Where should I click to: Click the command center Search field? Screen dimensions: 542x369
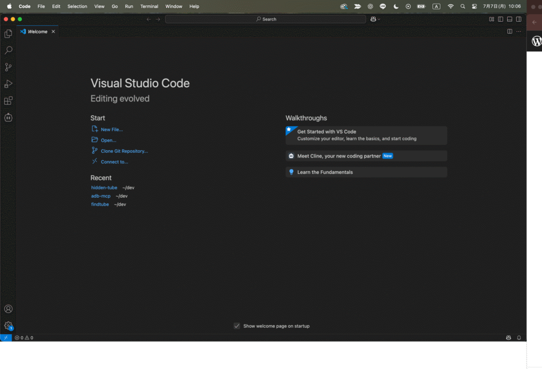click(x=266, y=20)
